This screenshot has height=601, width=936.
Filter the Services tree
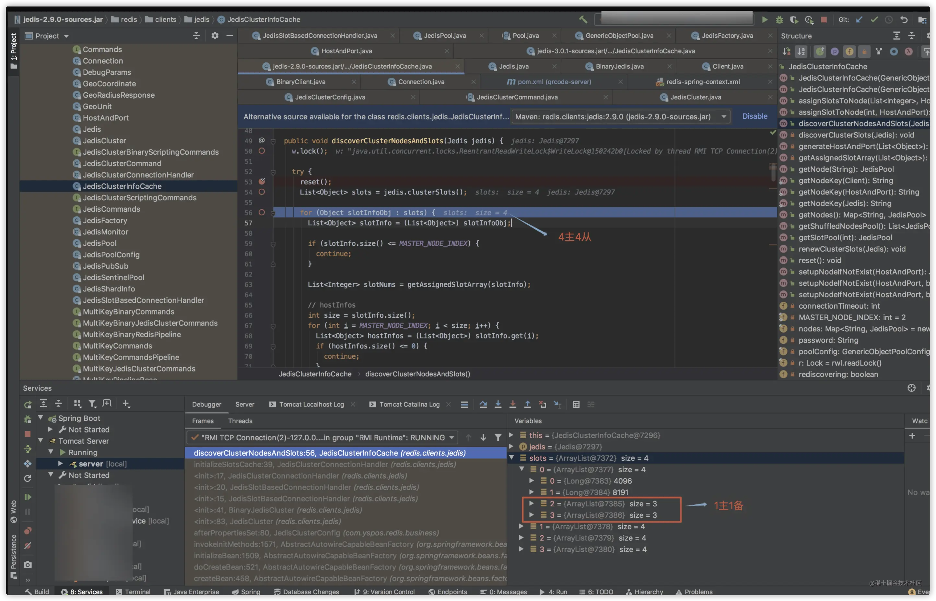(92, 404)
